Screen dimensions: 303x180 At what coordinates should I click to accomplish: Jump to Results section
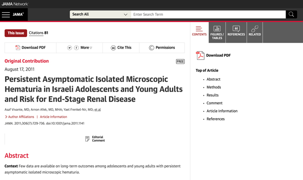click(x=213, y=95)
